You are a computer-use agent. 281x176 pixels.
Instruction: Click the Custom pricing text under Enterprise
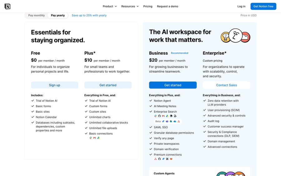point(213,61)
